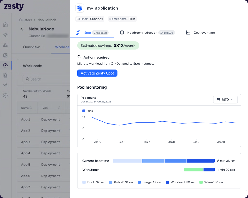Click the my-application title
This screenshot has width=248, height=198.
(x=103, y=8)
